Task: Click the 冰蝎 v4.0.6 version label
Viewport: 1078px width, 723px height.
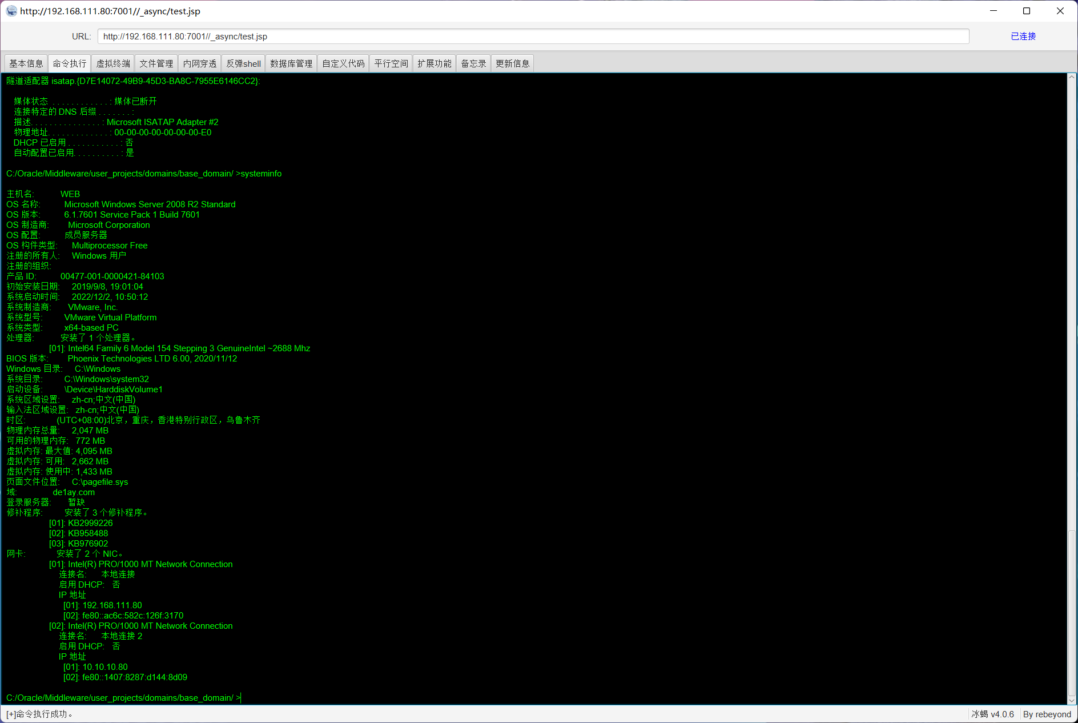Action: [993, 714]
